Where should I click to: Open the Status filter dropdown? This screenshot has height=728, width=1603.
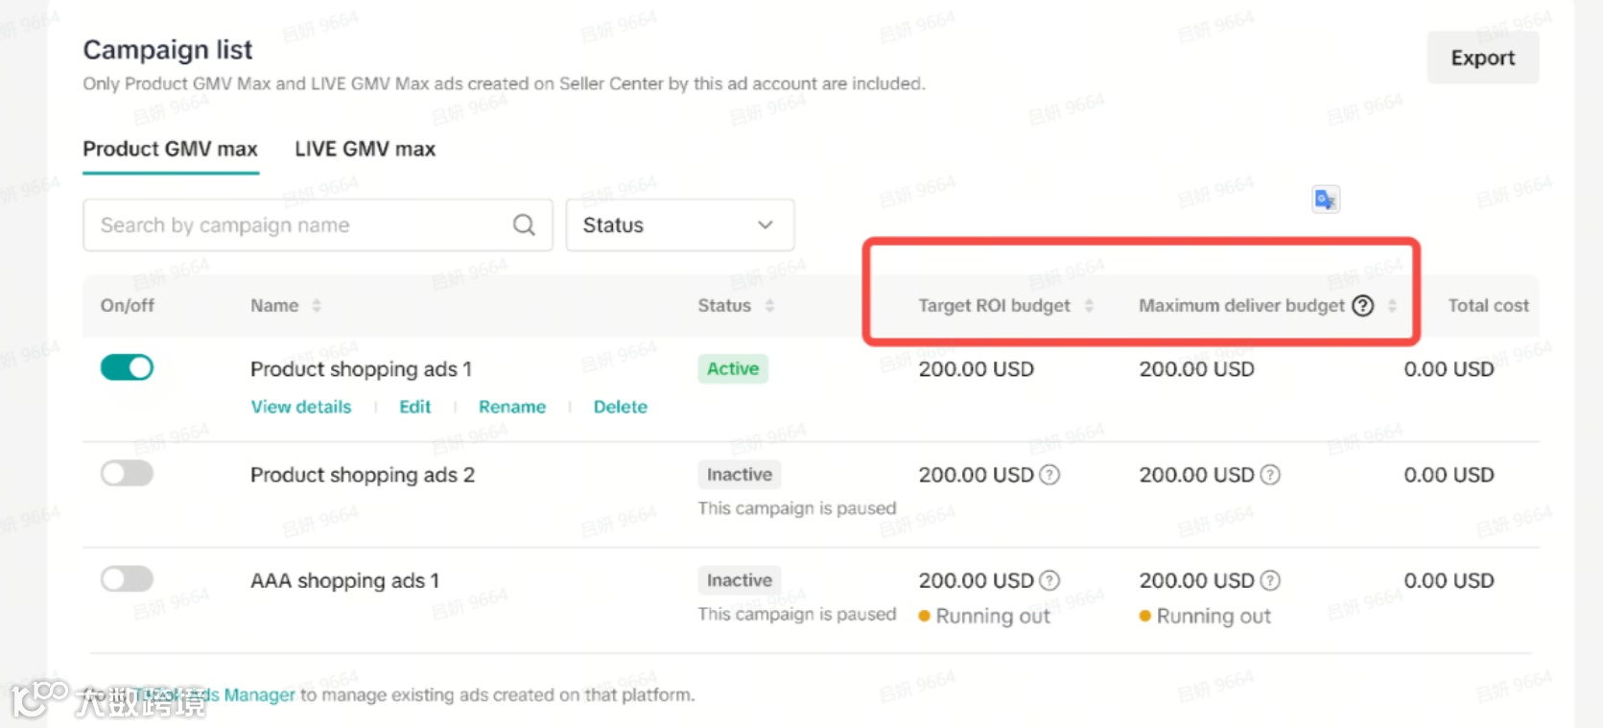point(679,225)
